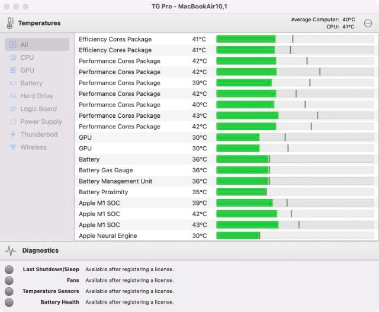Click the Apple Neural Engine label

[x=108, y=236]
